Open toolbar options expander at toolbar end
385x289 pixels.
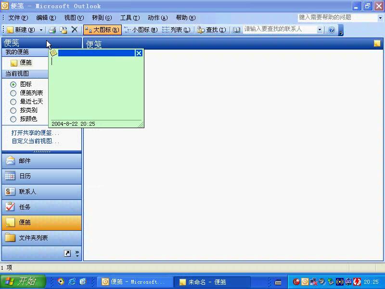[341, 30]
